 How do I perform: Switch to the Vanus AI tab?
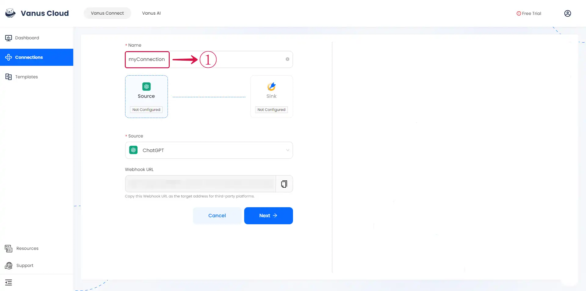tap(151, 13)
